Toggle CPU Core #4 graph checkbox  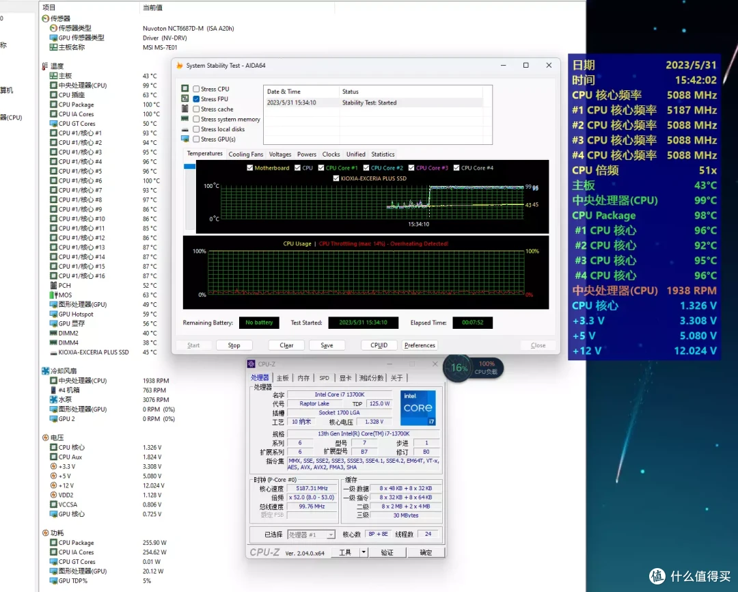(456, 167)
